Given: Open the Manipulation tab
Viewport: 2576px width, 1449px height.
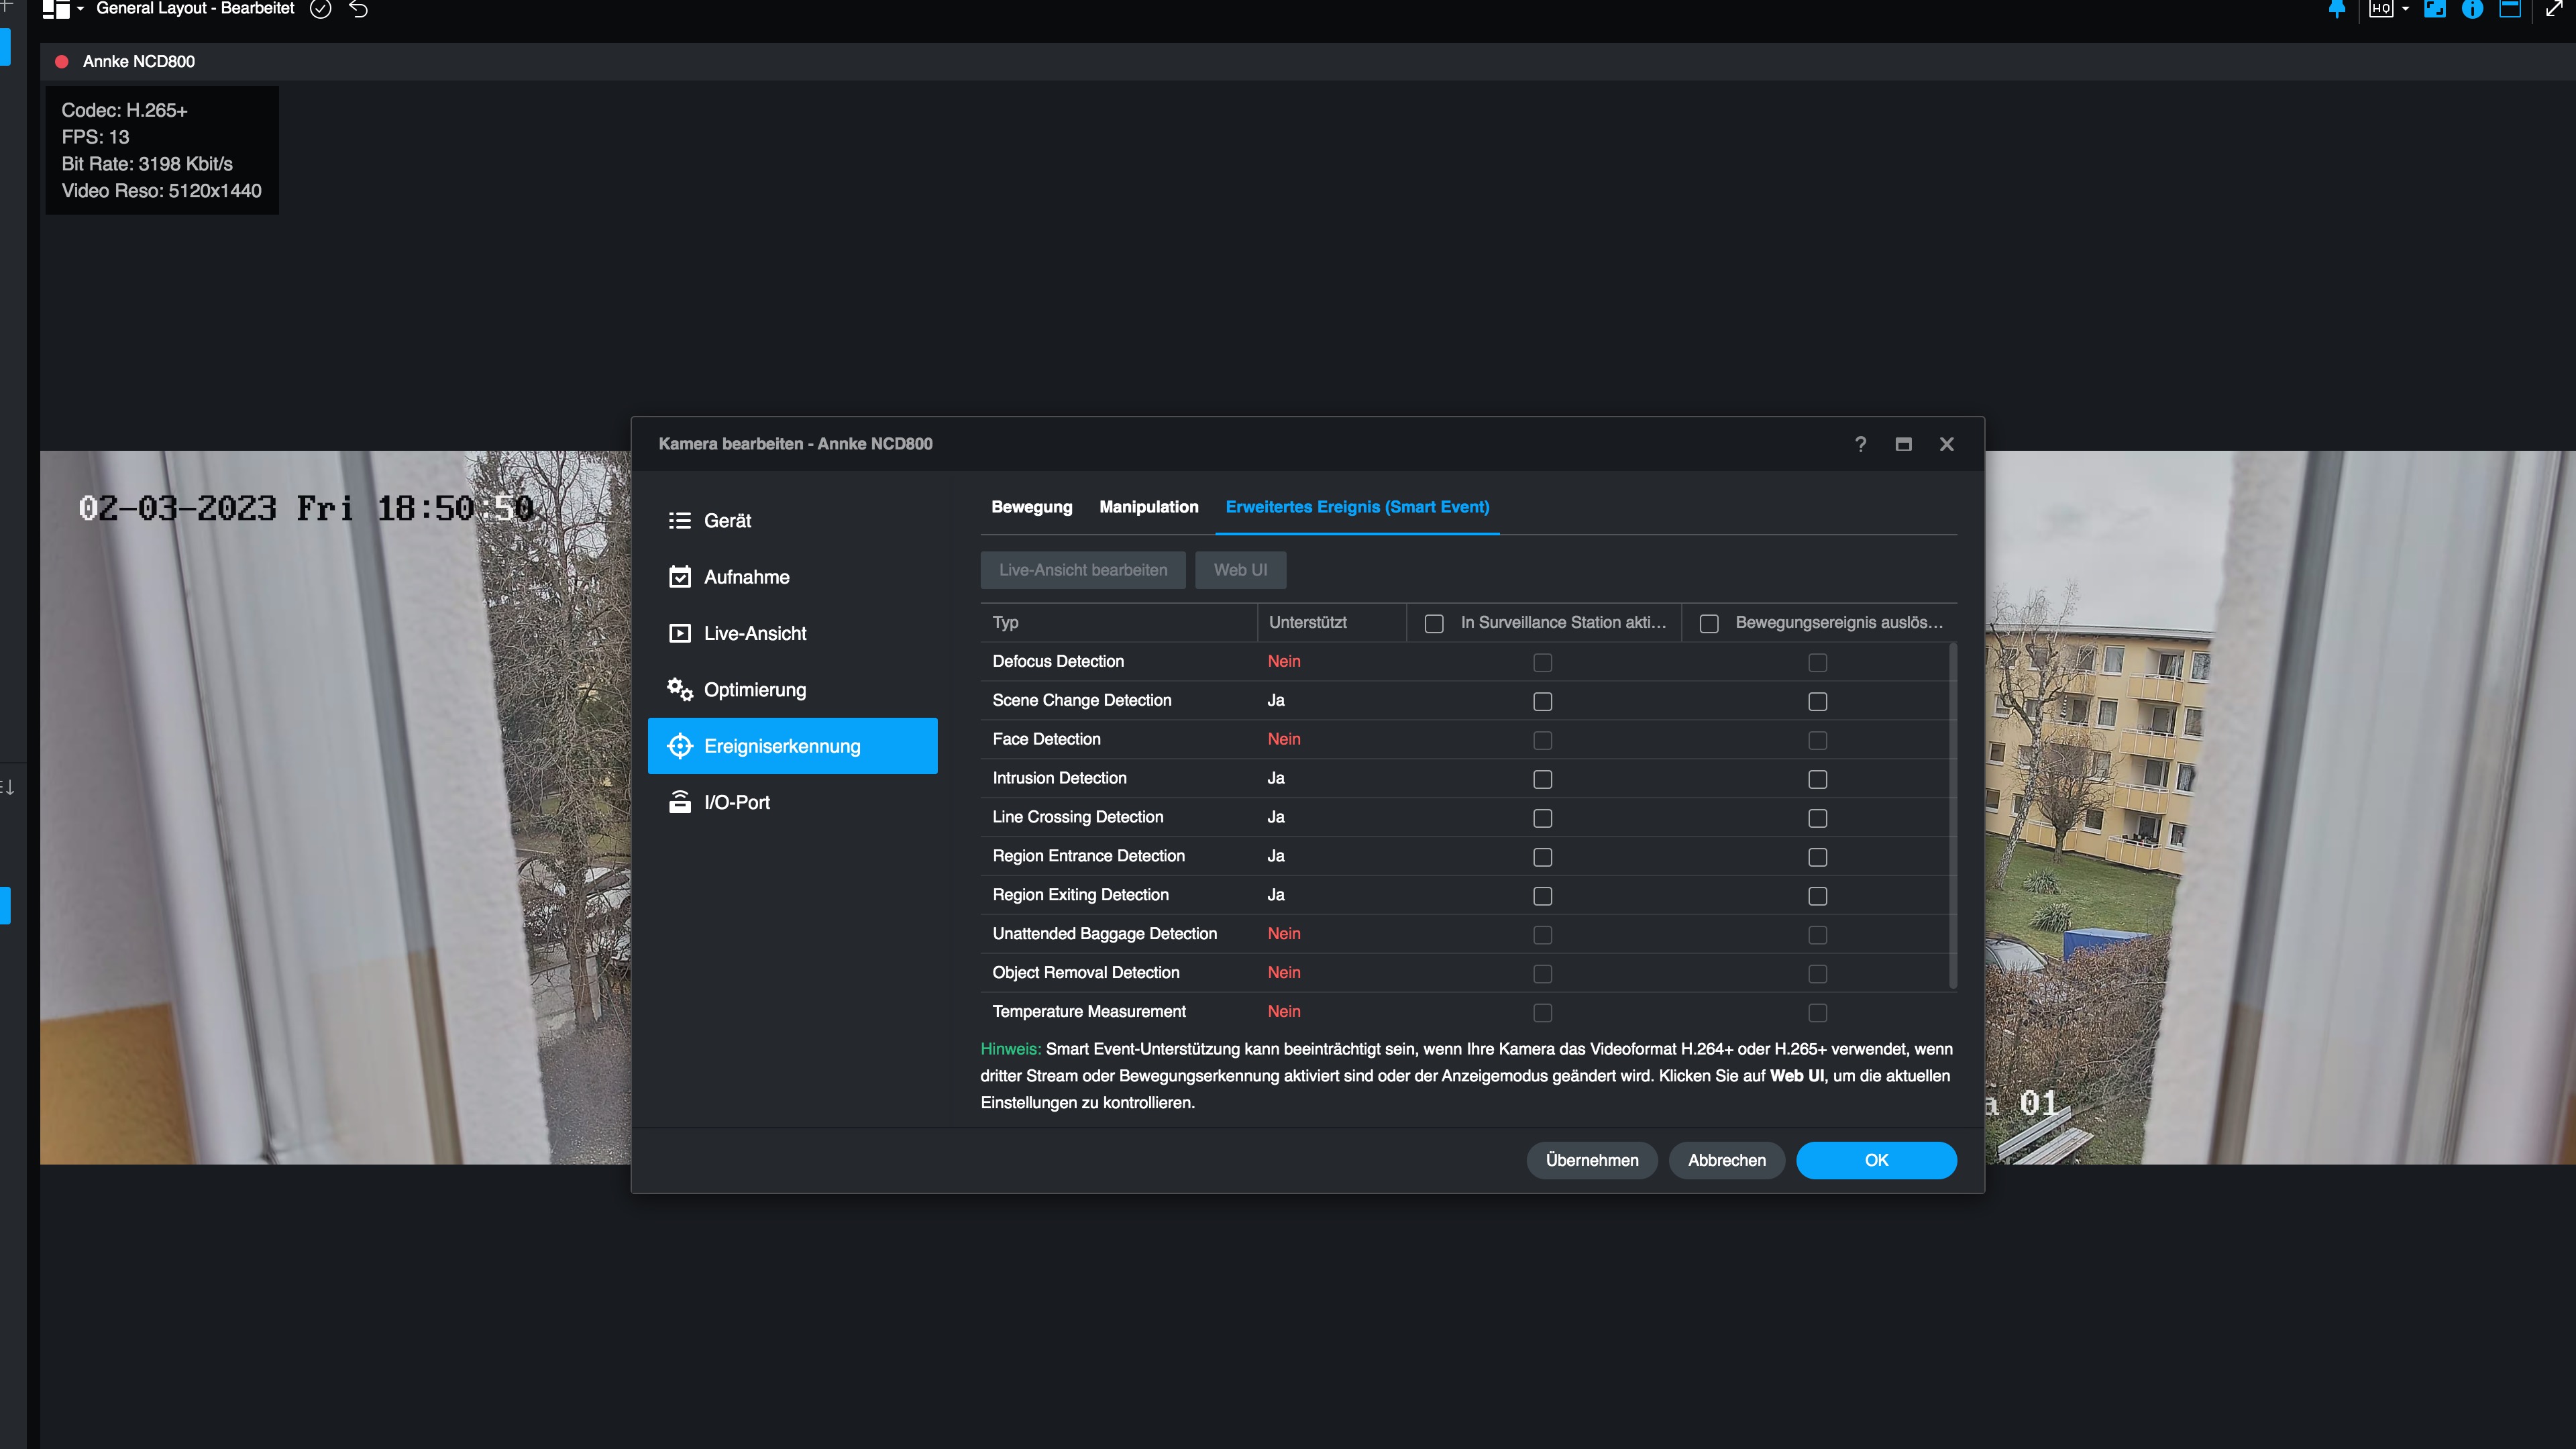Looking at the screenshot, I should point(1148,507).
